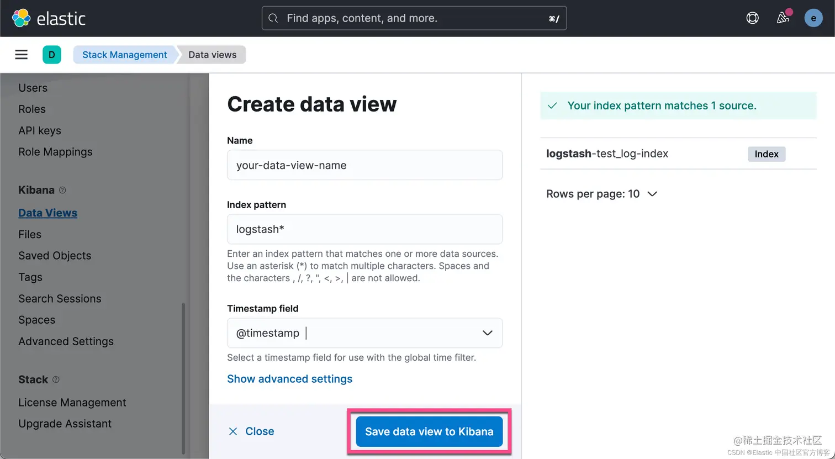Click the data view Name field

[364, 165]
